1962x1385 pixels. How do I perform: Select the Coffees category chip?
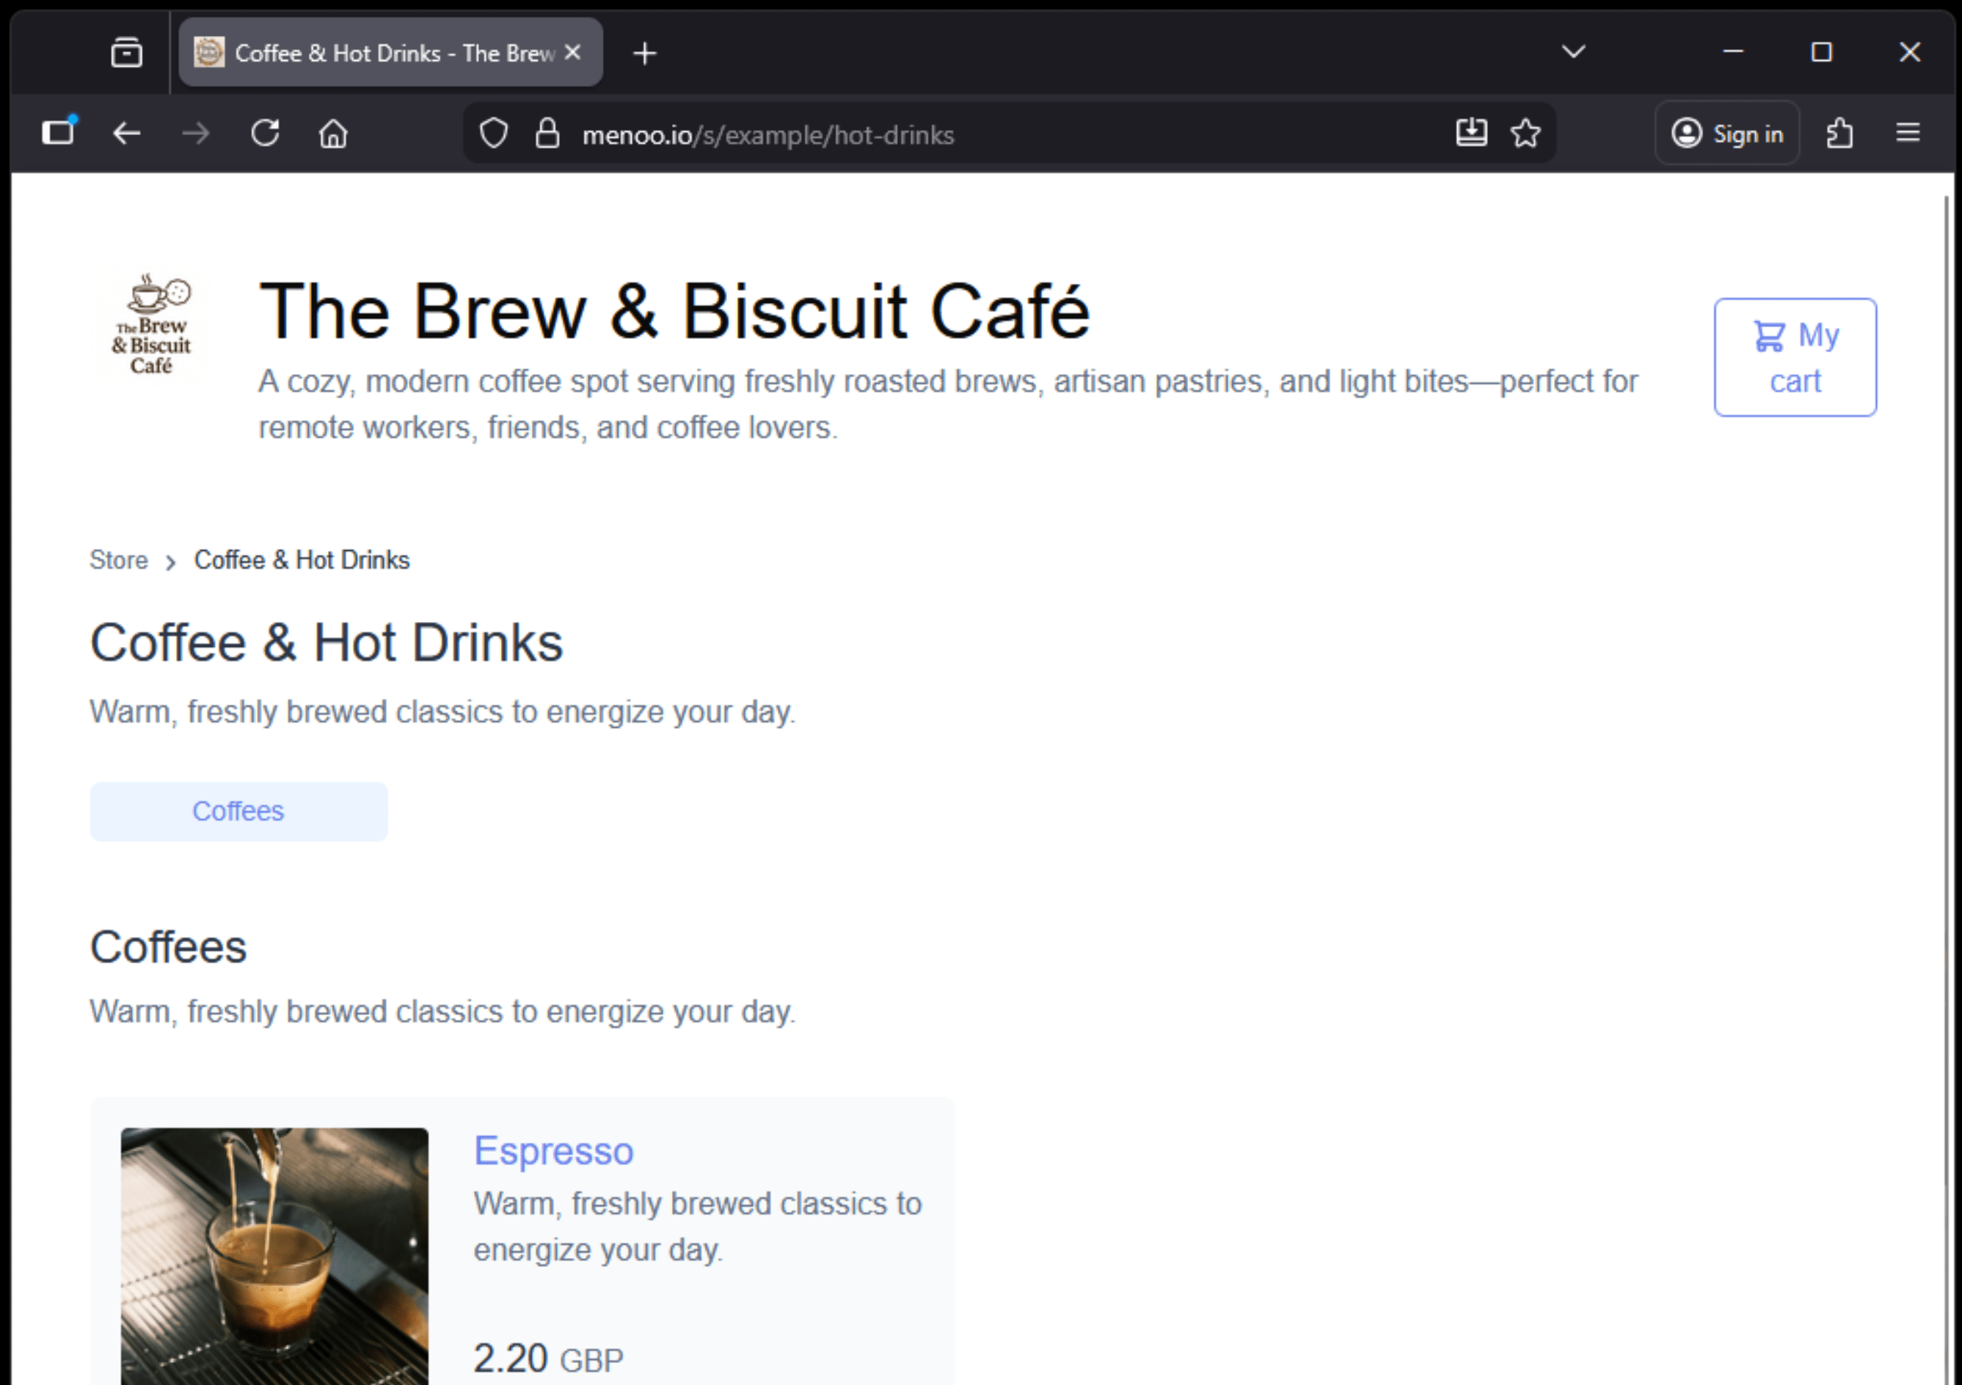(238, 811)
